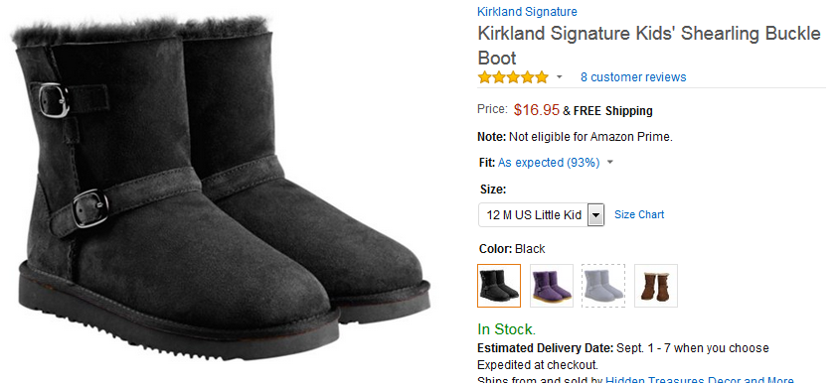Choose the purple boot color swatch
Viewport: 838px width, 383px height.
point(552,286)
